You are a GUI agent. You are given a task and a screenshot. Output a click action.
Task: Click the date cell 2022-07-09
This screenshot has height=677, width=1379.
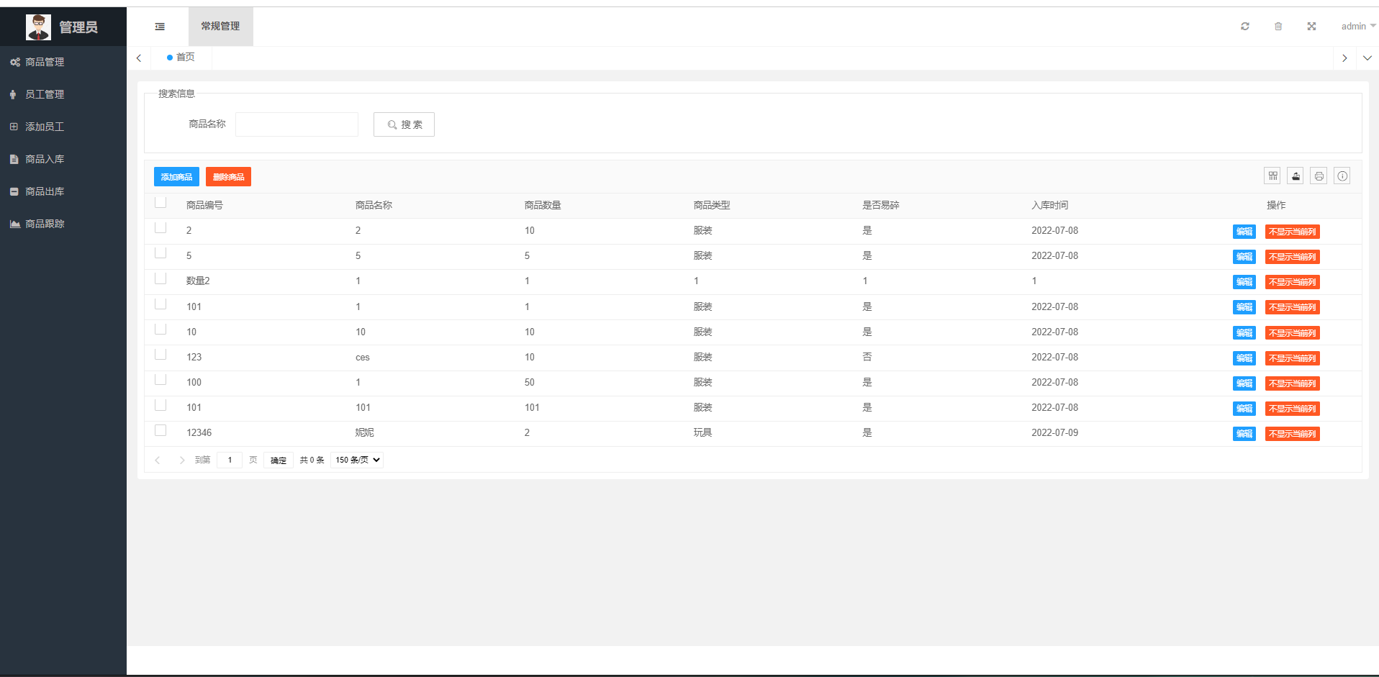click(1055, 433)
